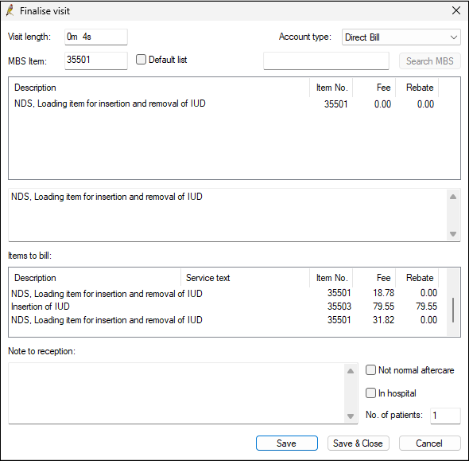This screenshot has width=469, height=461.
Task: Click Save & Close button
Action: pyautogui.click(x=358, y=443)
